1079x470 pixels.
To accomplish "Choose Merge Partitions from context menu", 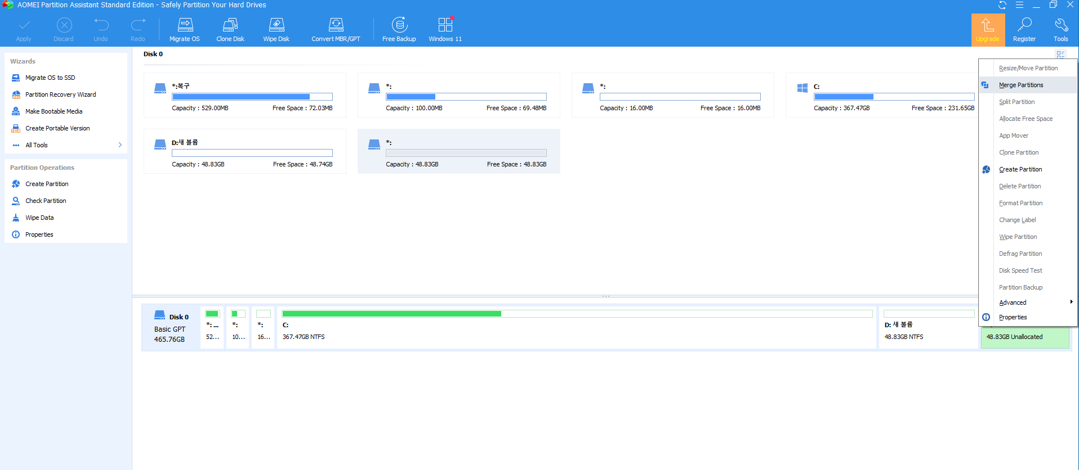I will (1028, 85).
